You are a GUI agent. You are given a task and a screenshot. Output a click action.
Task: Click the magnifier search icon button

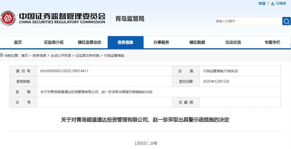pyautogui.click(x=286, y=21)
